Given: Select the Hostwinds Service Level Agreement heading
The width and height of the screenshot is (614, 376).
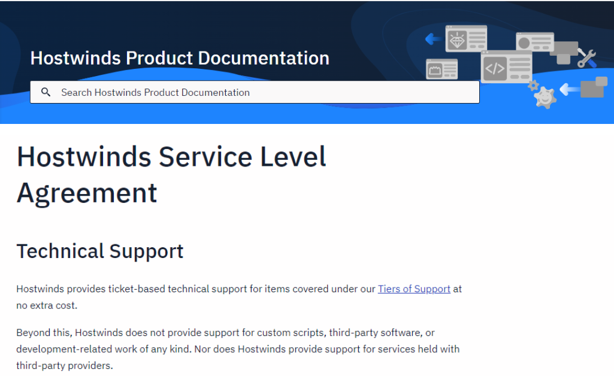Looking at the screenshot, I should click(x=171, y=174).
